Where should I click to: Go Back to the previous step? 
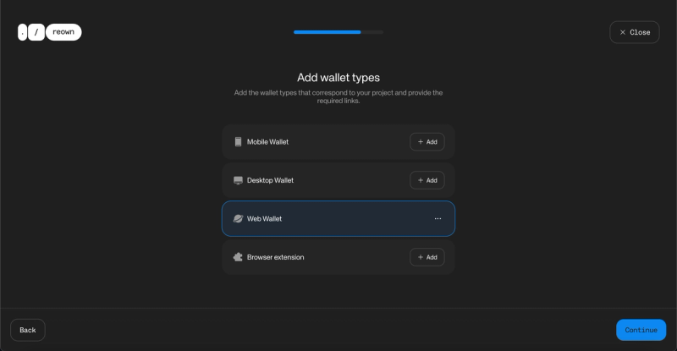[x=28, y=330]
